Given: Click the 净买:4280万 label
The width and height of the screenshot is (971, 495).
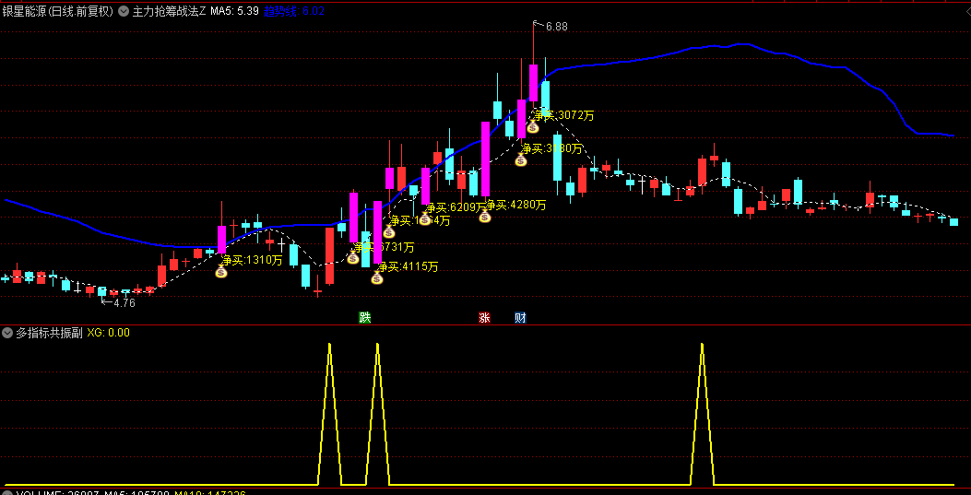Looking at the screenshot, I should [515, 205].
